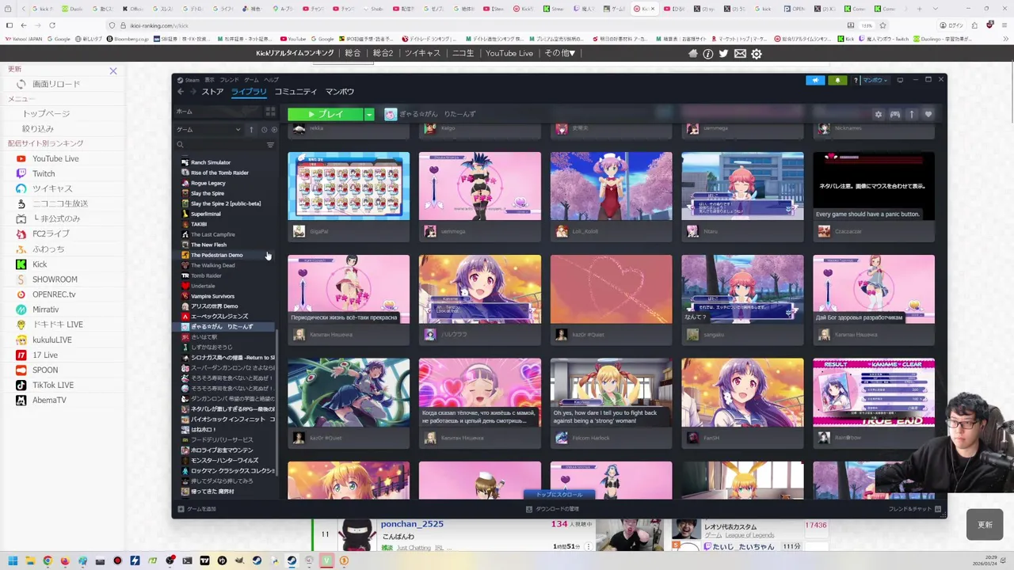Image resolution: width=1014 pixels, height=570 pixels.
Task: Open the advanced filter icon beside the search
Action: click(x=270, y=145)
